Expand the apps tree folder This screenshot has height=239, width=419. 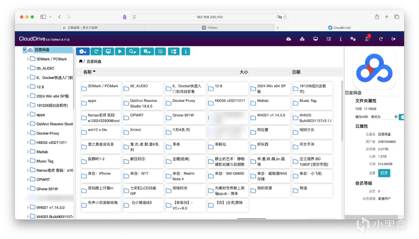point(28,115)
